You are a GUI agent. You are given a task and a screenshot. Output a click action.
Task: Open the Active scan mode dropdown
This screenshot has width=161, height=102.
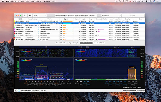(x=40, y=16)
